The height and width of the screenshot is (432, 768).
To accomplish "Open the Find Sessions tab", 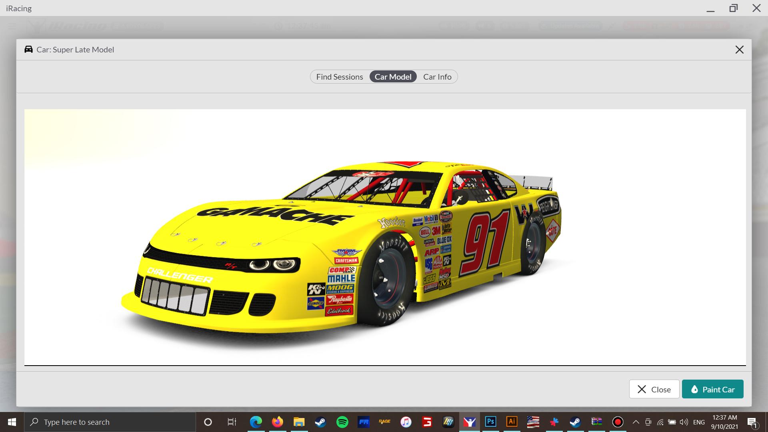I will click(x=340, y=76).
